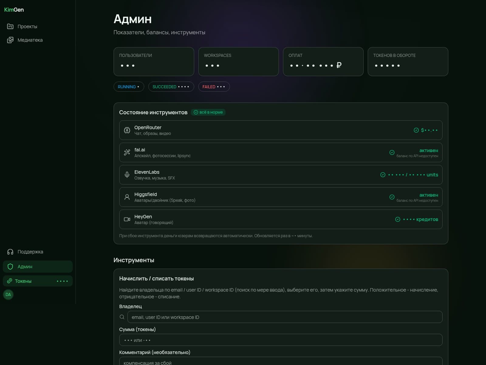Click the Пользователи stat card
Screen dimensions: 486x365
point(154,61)
